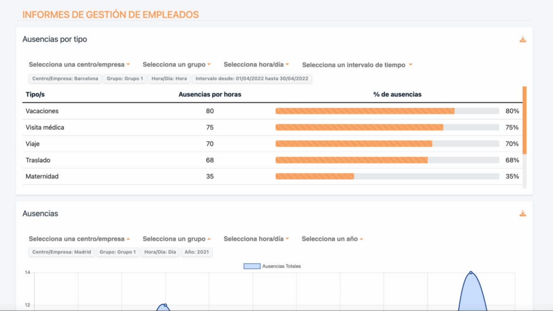Click the Hora/Día: Día filter tag
This screenshot has width=553, height=311.
click(x=160, y=252)
